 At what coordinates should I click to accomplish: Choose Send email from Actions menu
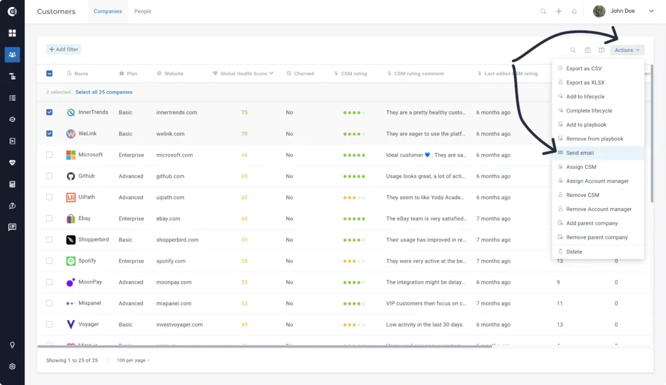pyautogui.click(x=598, y=153)
